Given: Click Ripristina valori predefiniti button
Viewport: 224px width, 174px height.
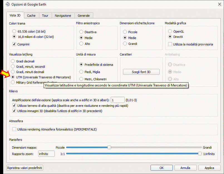Looking at the screenshot, I should (x=25, y=168).
